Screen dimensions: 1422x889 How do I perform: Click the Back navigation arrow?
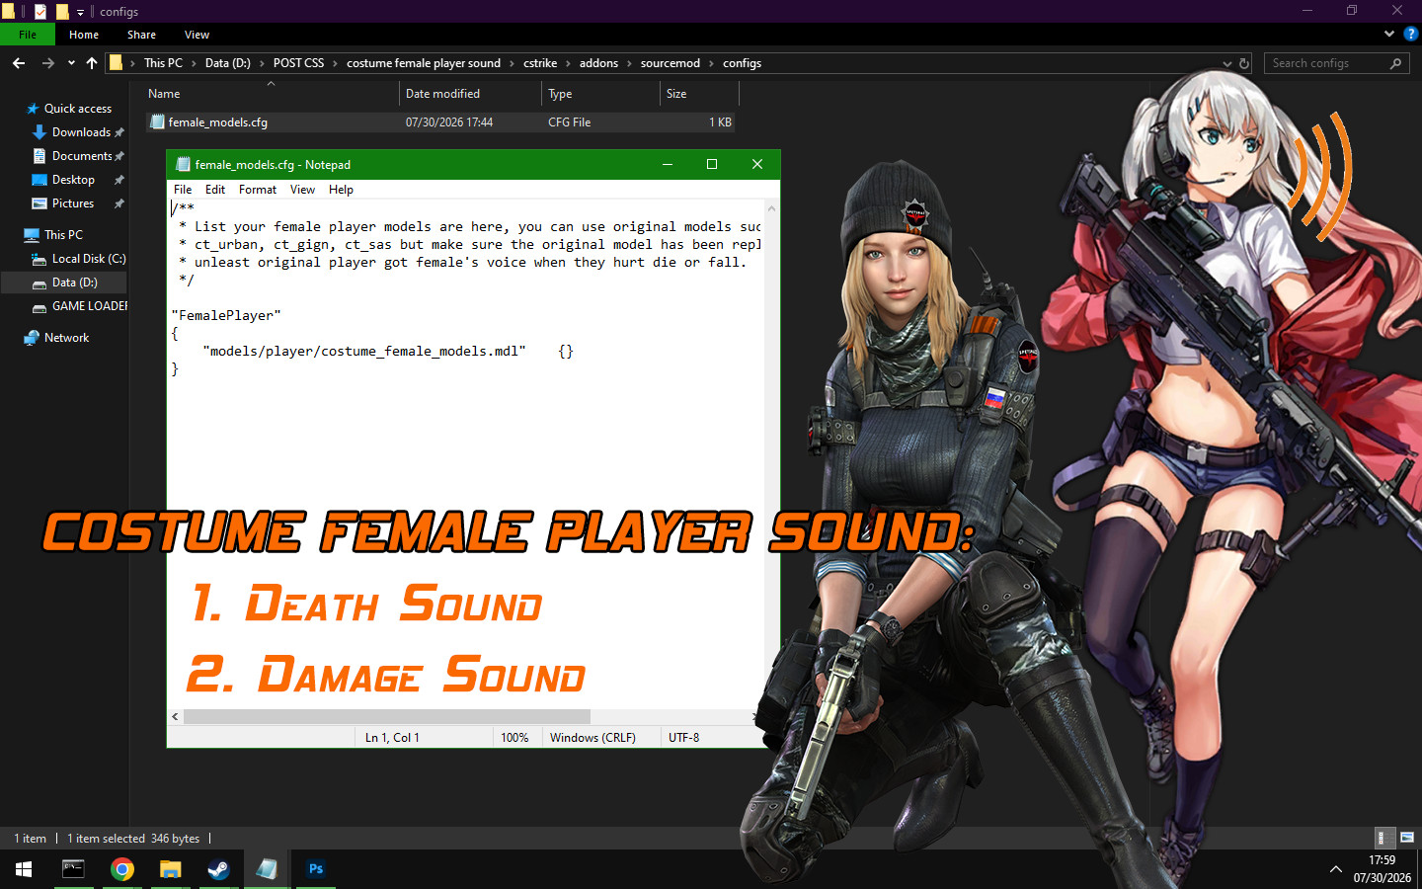tap(19, 63)
